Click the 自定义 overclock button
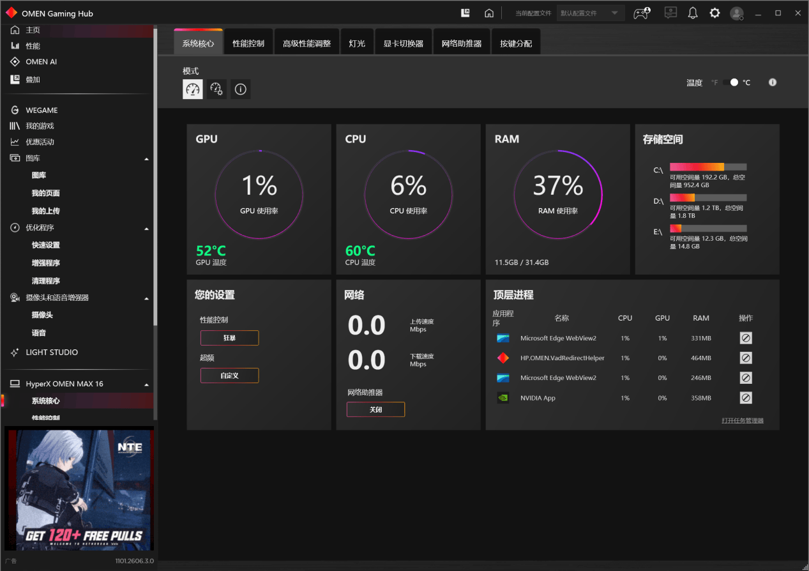This screenshot has width=809, height=571. click(230, 376)
